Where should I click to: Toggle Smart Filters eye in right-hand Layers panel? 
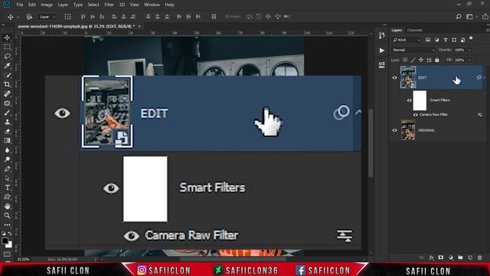(x=409, y=100)
